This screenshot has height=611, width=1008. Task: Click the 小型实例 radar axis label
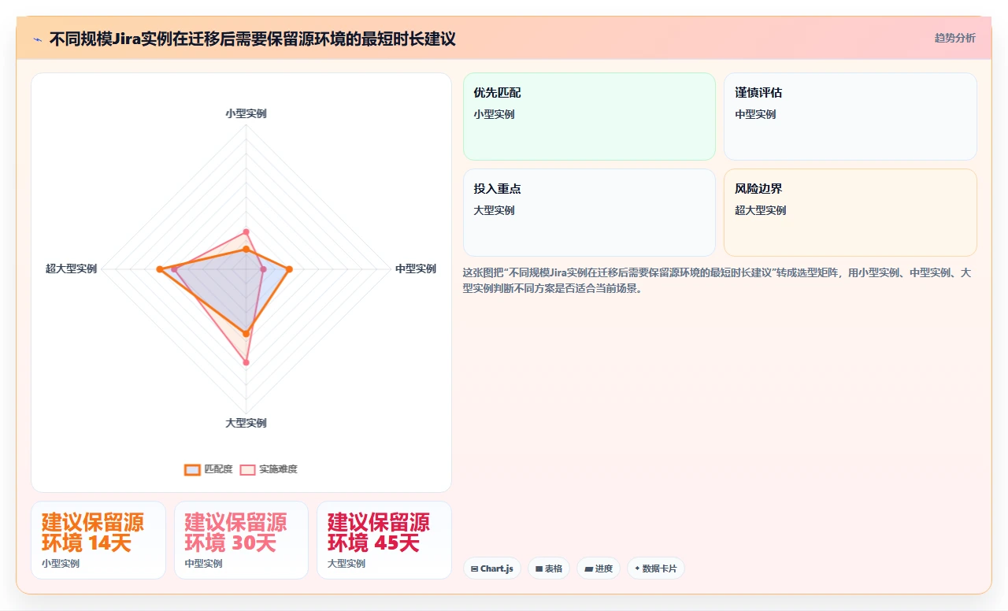[246, 113]
